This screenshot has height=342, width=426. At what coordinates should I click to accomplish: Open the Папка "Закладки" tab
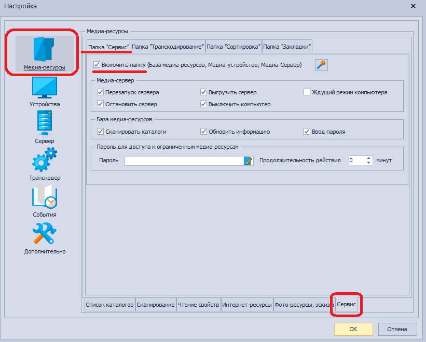(x=287, y=47)
